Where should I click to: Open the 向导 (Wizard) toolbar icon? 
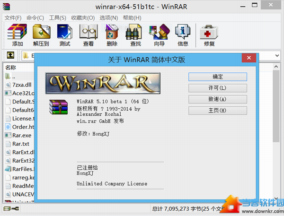160,32
